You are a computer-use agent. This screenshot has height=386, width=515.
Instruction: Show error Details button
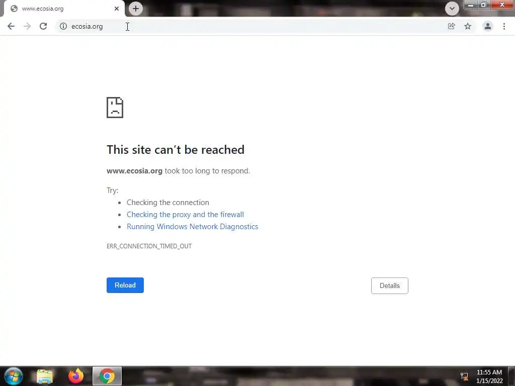[x=390, y=285]
